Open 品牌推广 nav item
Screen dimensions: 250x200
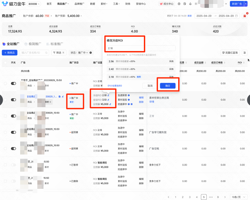79,4
